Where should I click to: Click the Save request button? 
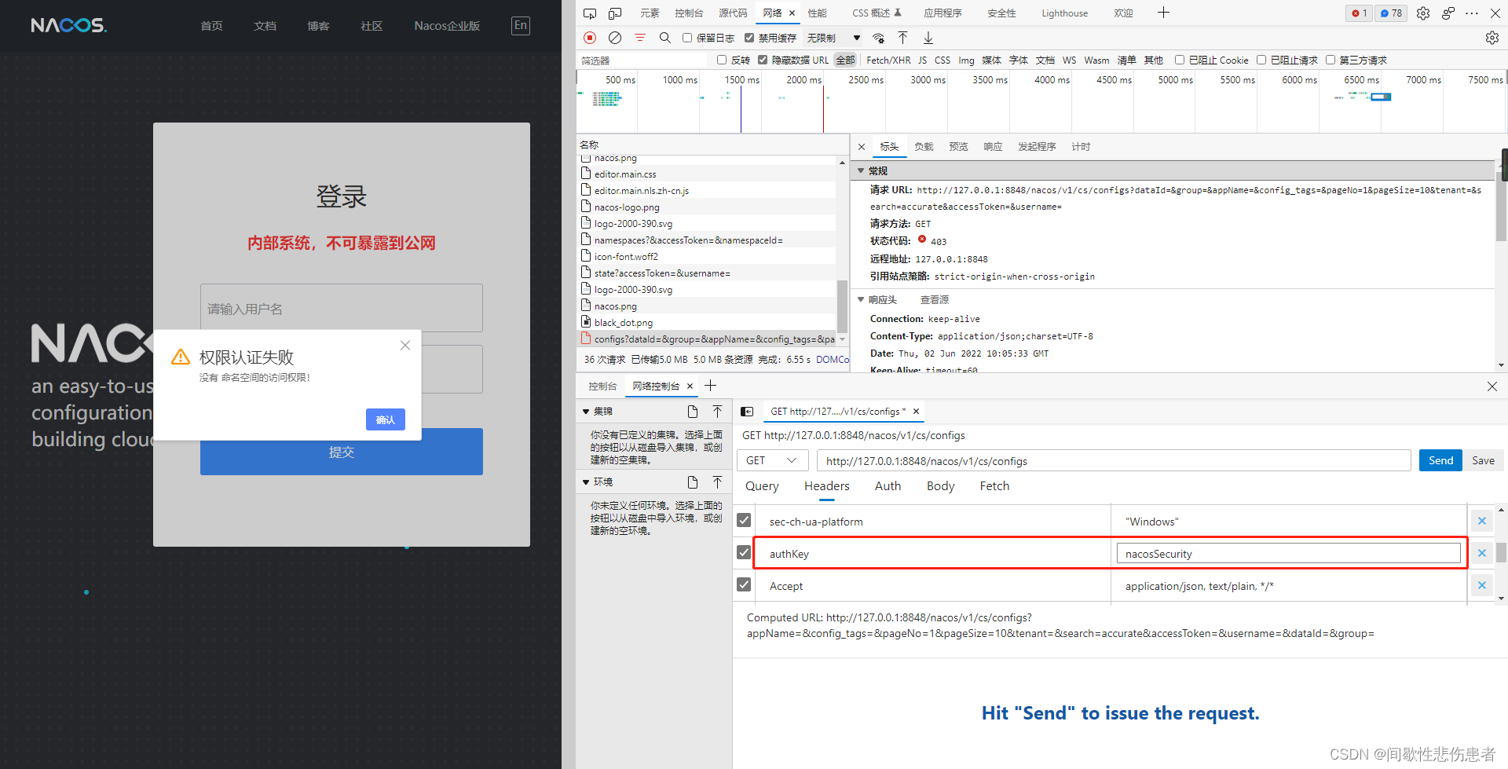tap(1483, 460)
